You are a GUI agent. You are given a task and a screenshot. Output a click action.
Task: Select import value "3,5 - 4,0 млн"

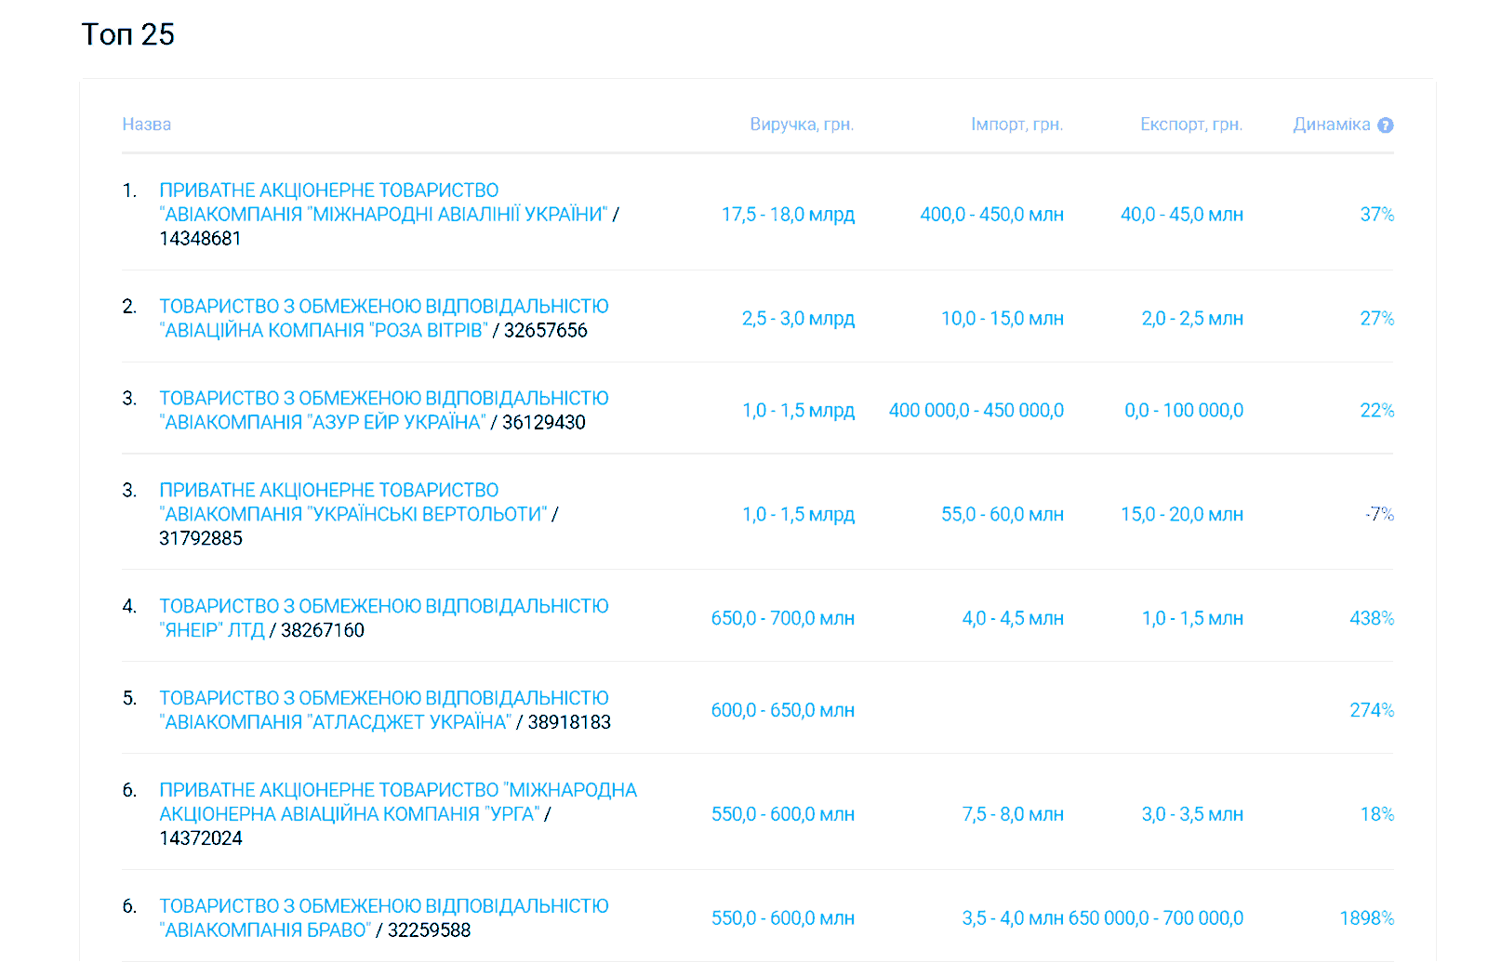[x=1013, y=919]
